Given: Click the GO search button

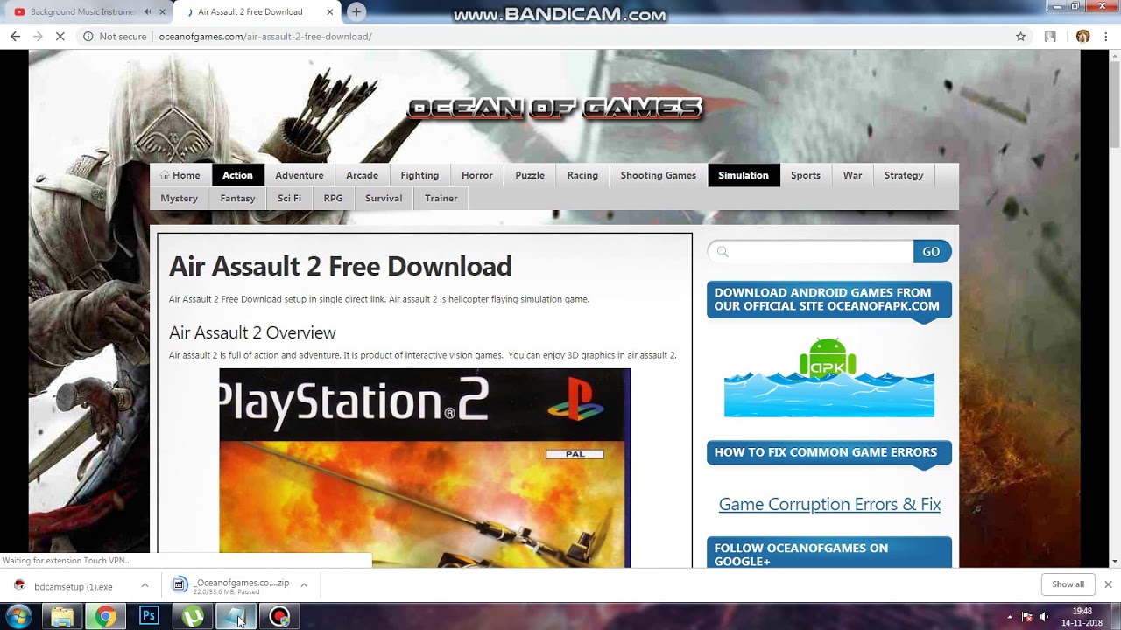Looking at the screenshot, I should [x=932, y=252].
